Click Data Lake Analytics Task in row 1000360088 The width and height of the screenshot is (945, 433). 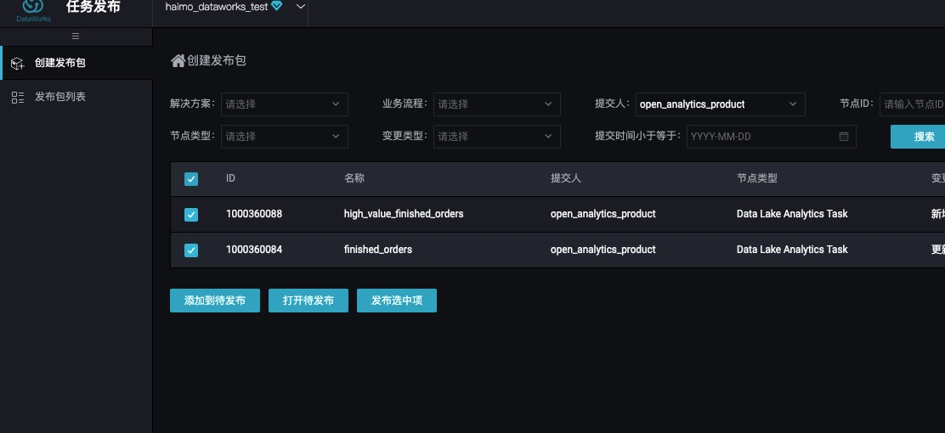point(792,214)
